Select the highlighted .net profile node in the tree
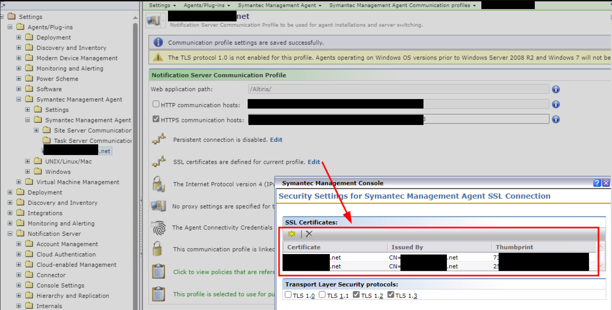Screen dimensions: 612x310 [77, 151]
